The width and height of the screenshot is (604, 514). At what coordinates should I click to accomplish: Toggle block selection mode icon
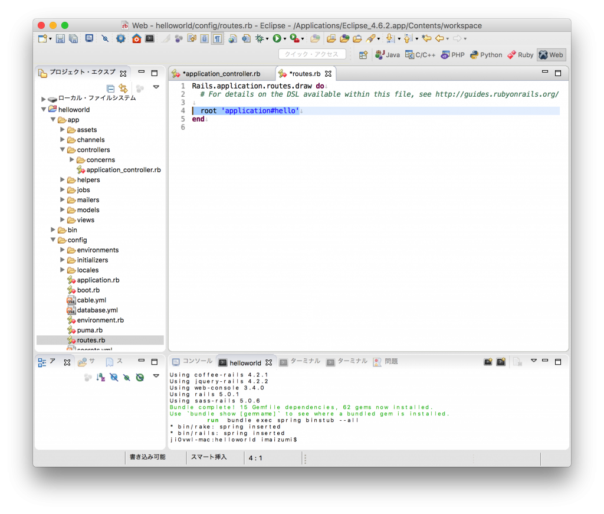[x=205, y=38]
